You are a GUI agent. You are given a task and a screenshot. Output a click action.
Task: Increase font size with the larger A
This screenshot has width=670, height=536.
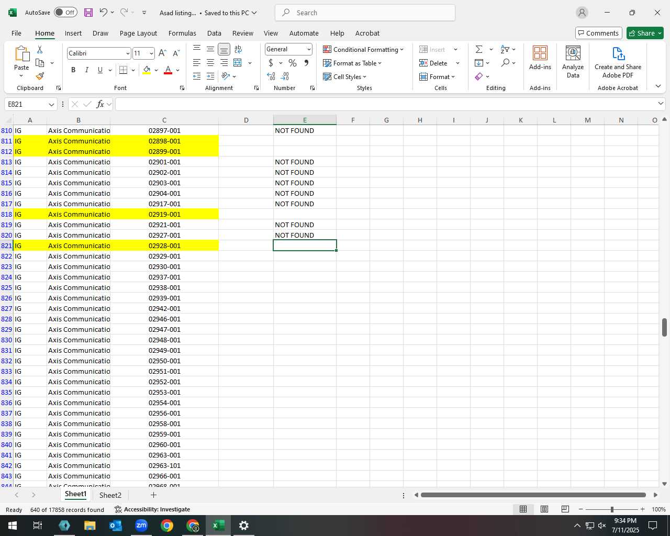[162, 53]
